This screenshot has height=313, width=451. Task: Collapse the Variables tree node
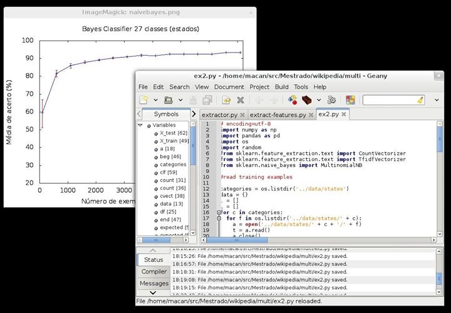pyautogui.click(x=141, y=125)
